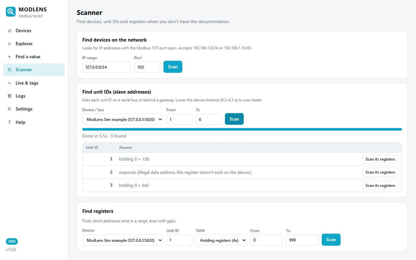Open the Table type dropdown
The image size is (416, 260).
point(221,240)
